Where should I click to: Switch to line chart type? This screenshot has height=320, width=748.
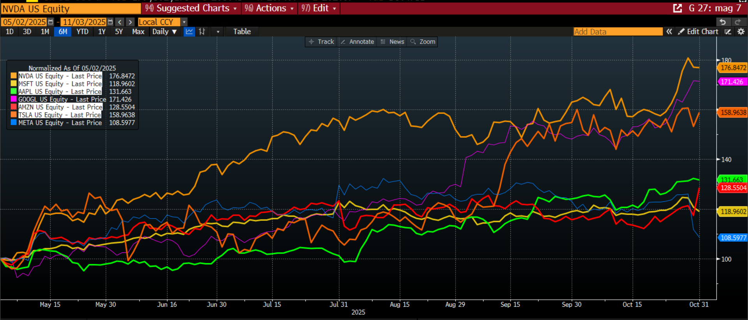189,32
